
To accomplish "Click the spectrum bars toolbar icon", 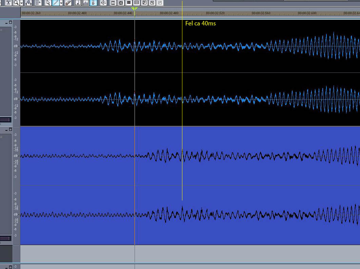I will (x=86, y=3).
